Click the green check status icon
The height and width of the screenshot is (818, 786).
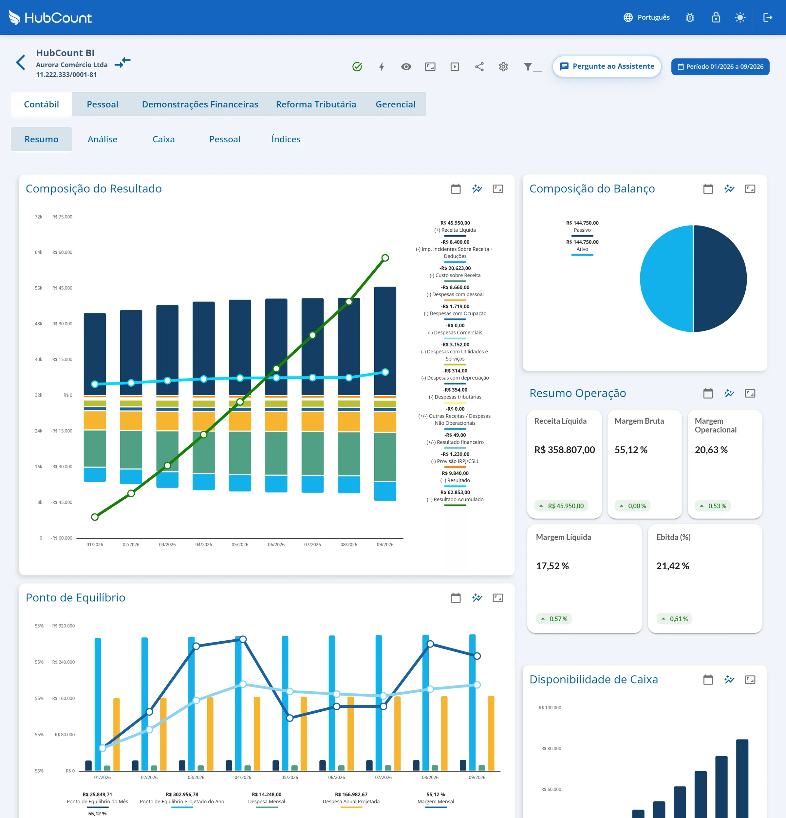click(x=357, y=67)
